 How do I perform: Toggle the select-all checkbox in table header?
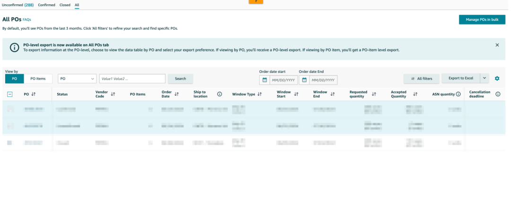click(10, 95)
